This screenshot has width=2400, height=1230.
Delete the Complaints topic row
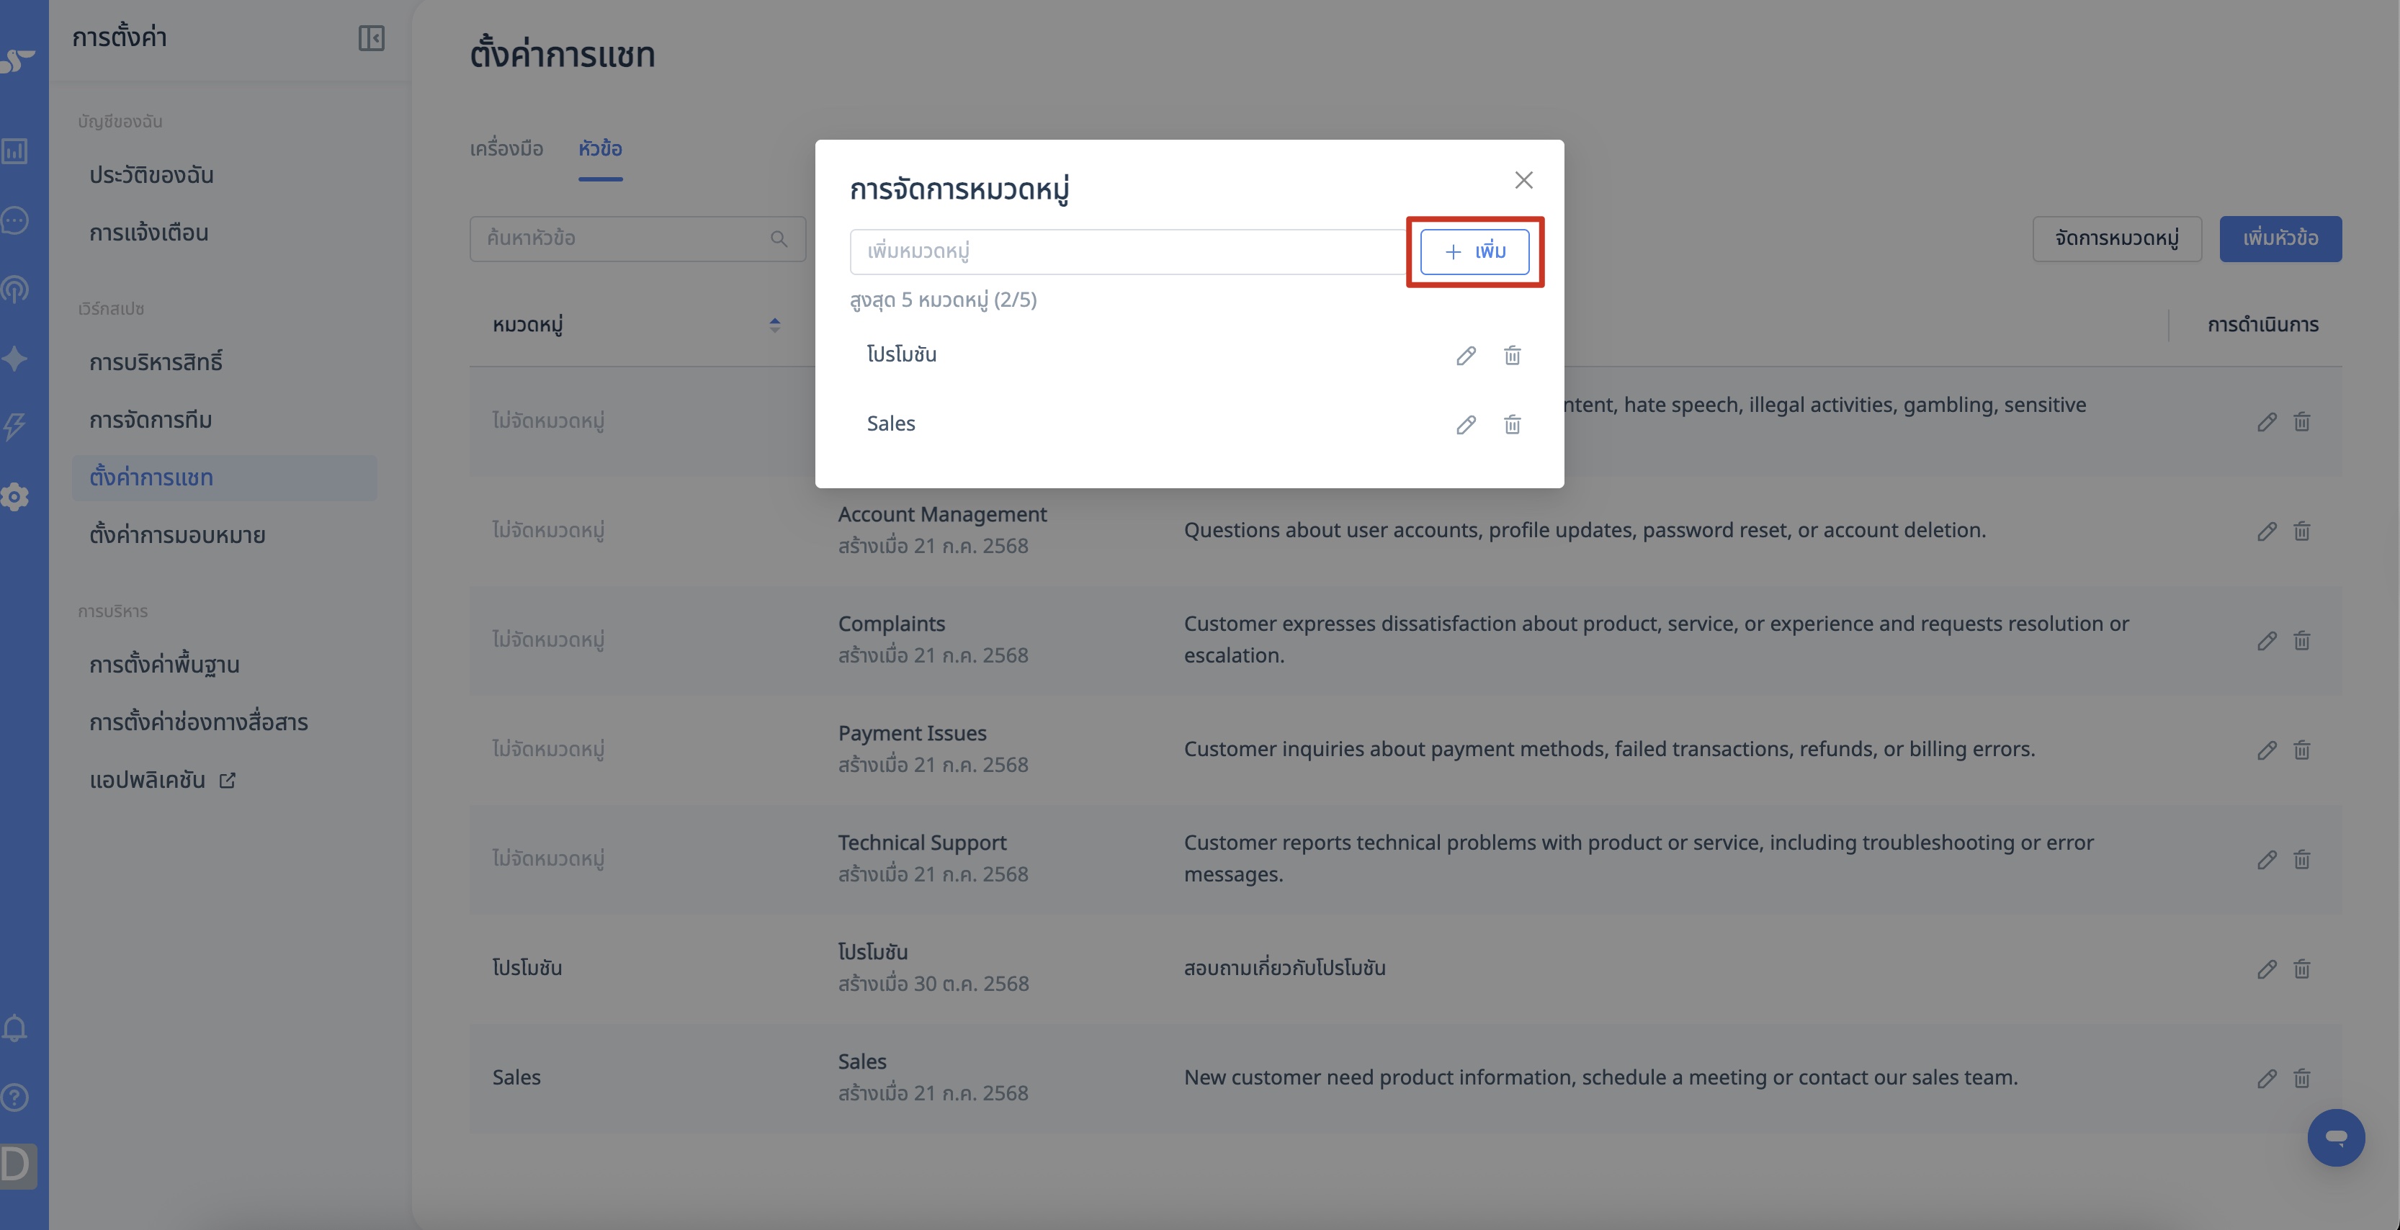tap(2301, 640)
